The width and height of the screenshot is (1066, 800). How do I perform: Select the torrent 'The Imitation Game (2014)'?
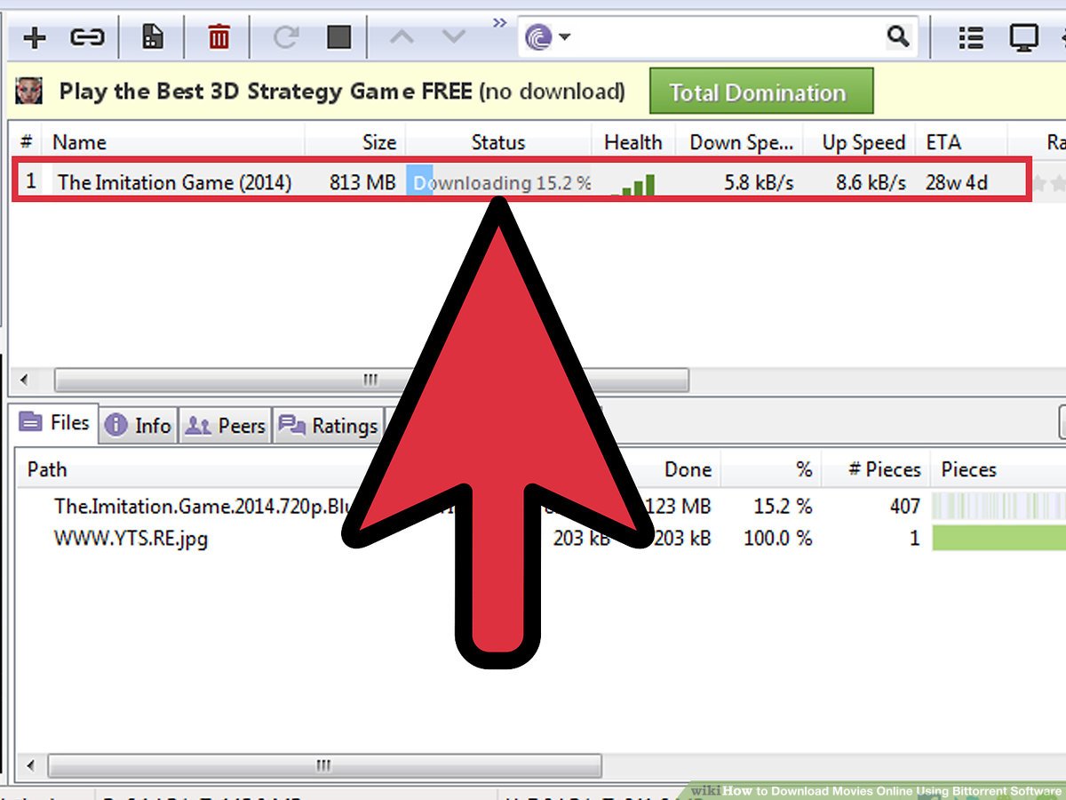coord(175,182)
